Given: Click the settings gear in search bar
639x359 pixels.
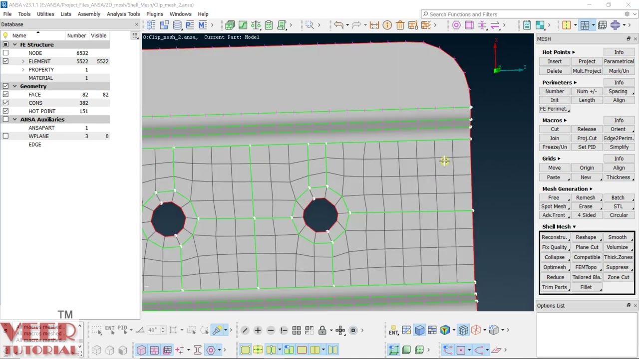Looking at the screenshot, I should pyautogui.click(x=628, y=14).
